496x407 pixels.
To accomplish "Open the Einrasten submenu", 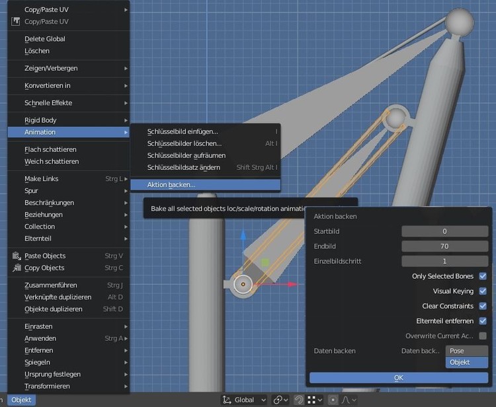I will point(69,326).
